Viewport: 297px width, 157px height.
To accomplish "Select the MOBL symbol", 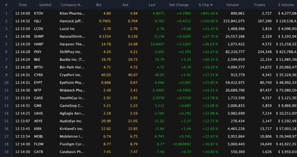I will point(39,136).
